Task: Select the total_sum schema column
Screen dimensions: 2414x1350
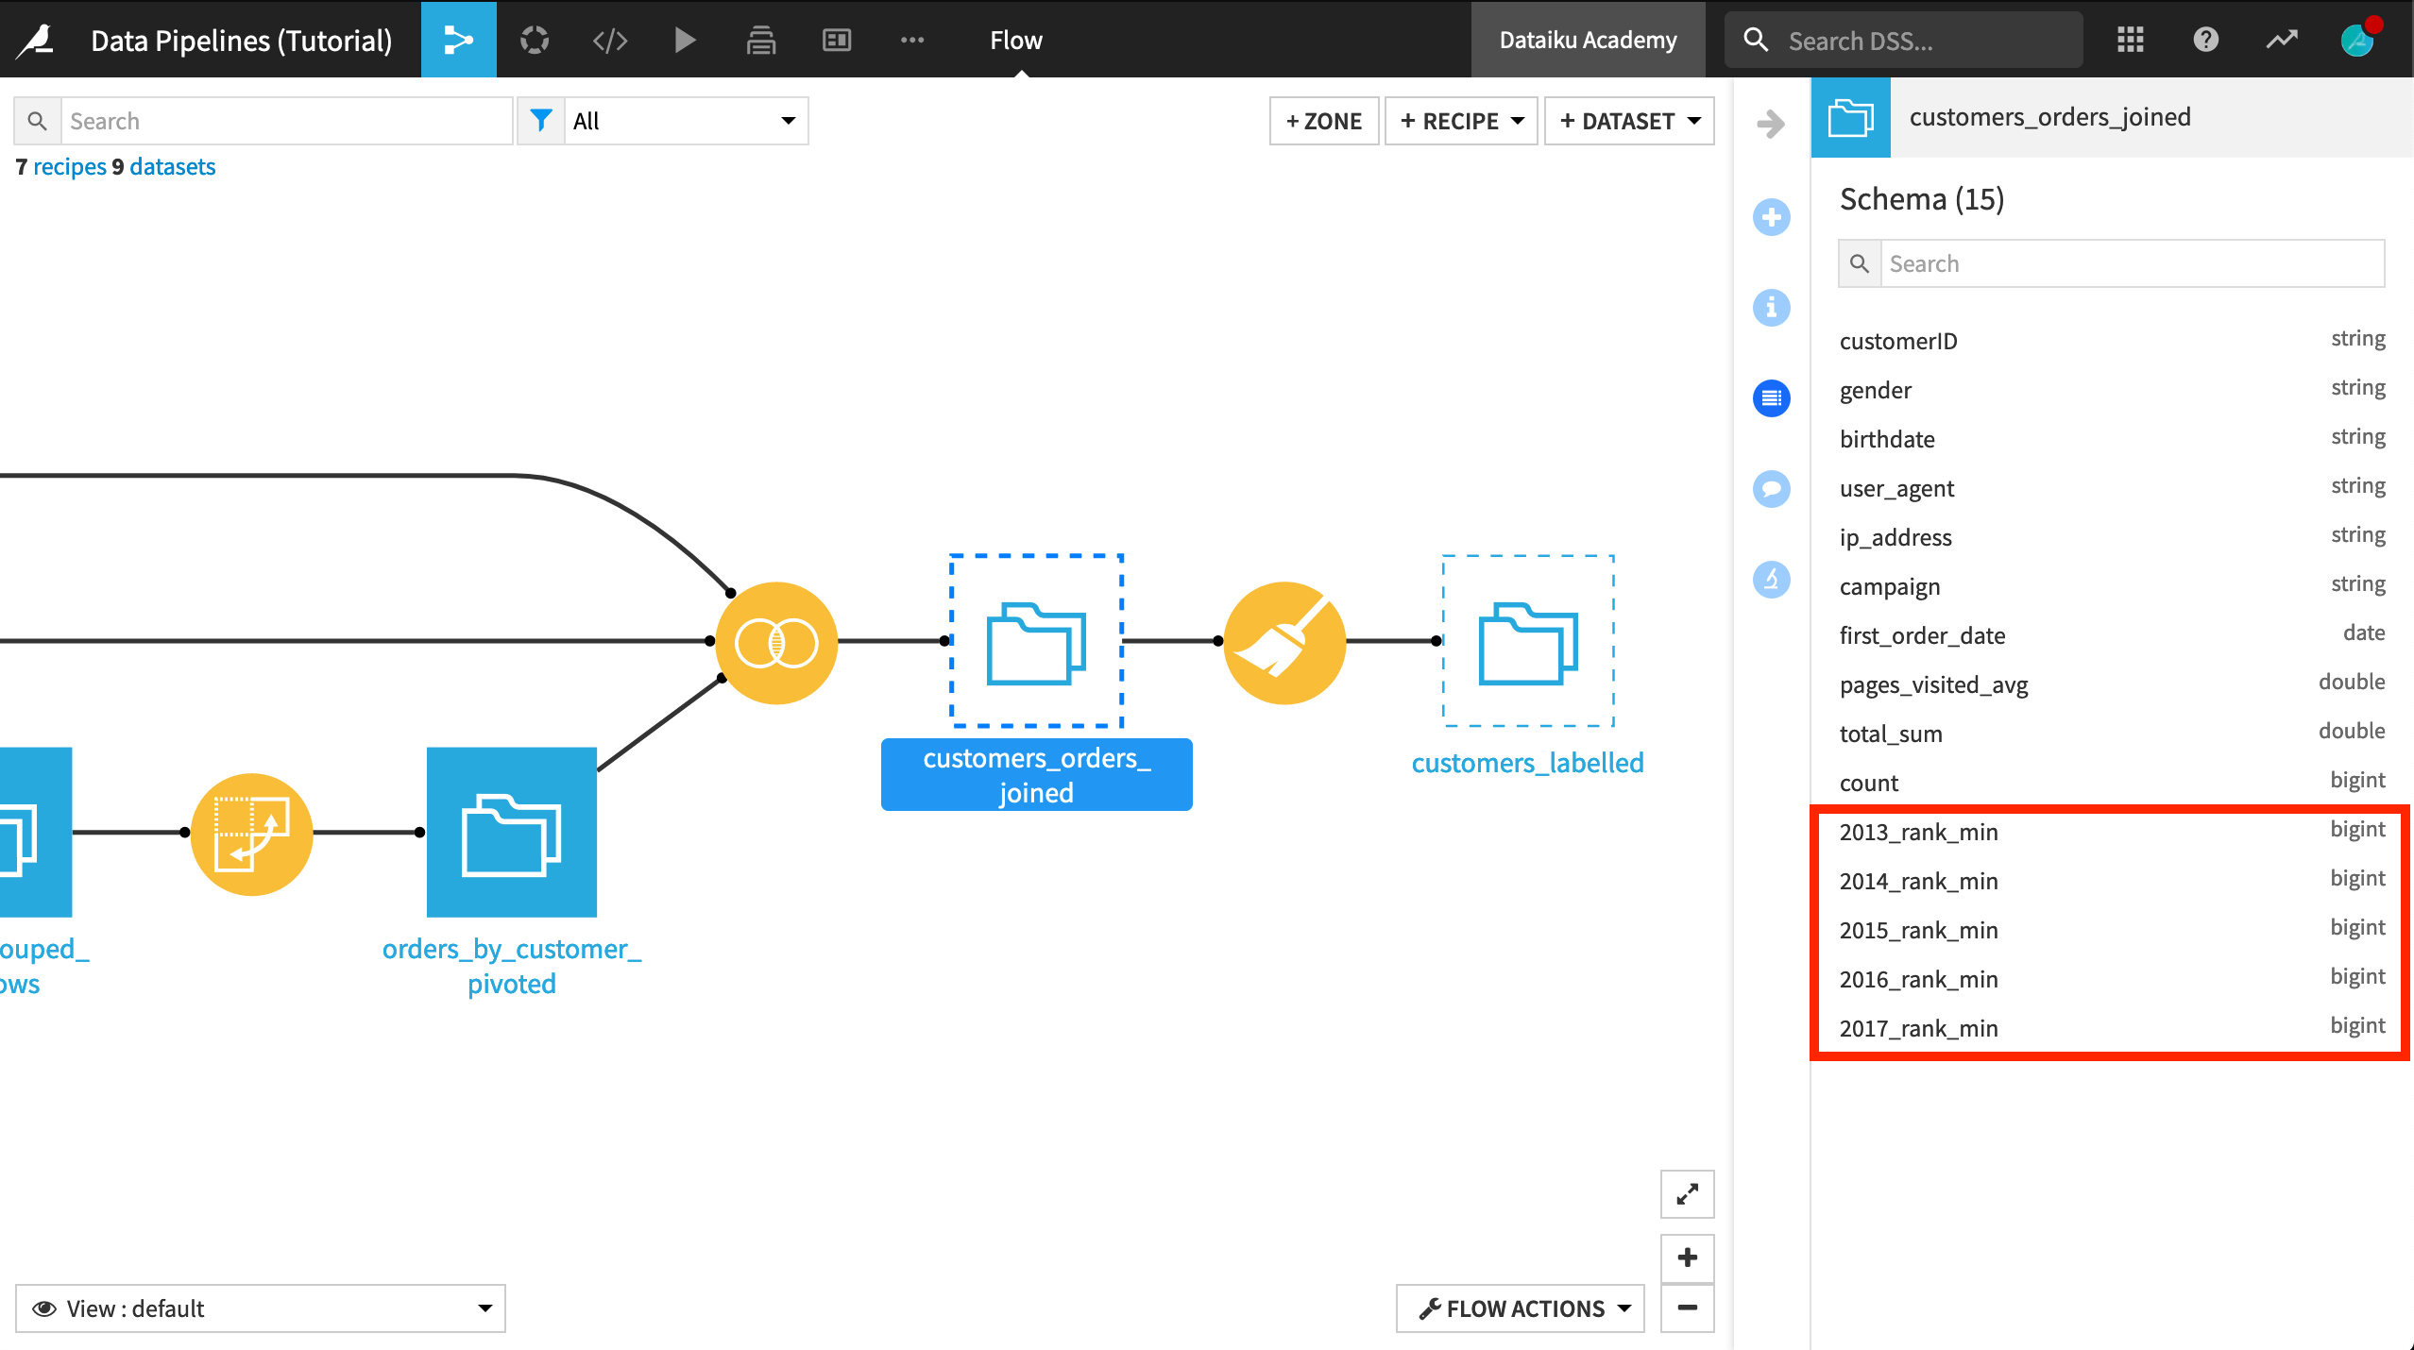Action: [2113, 734]
